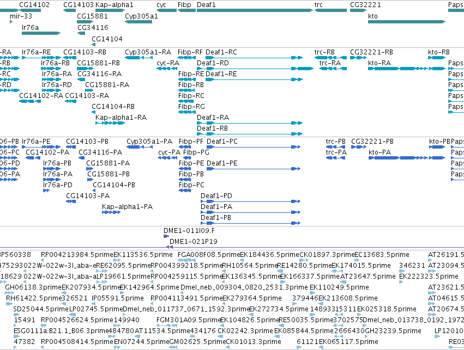Click EST label FGA008F08.5prime
The width and height of the screenshot is (464, 350).
(209, 255)
